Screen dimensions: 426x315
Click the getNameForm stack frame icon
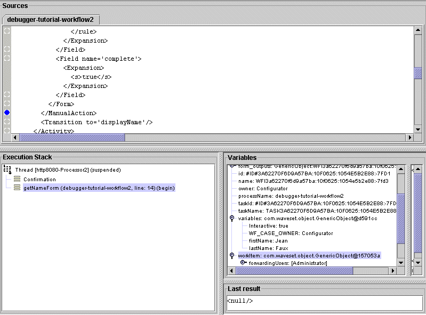pos(17,188)
